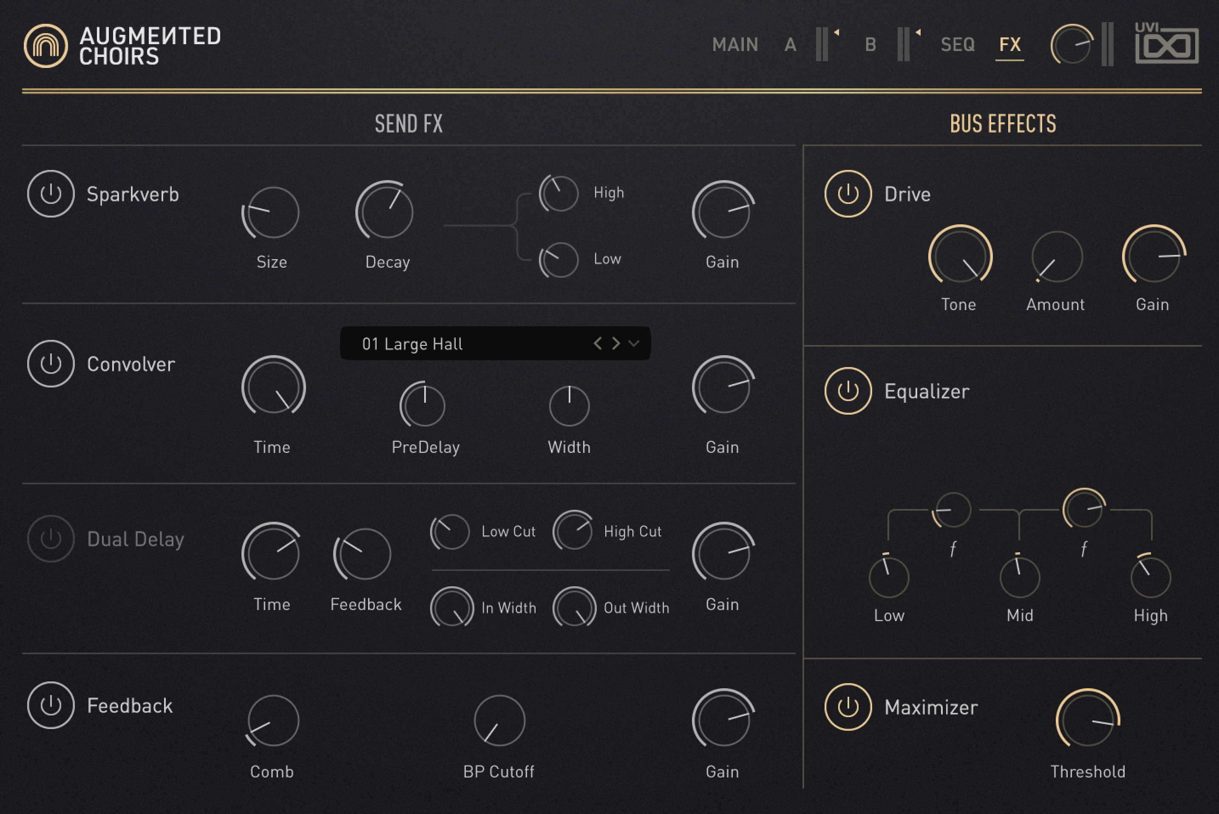The image size is (1219, 814).
Task: Click the Sparkverb Low knob
Action: point(559,260)
